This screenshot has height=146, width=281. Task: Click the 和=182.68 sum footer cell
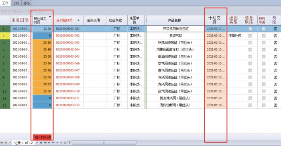coord(43,137)
